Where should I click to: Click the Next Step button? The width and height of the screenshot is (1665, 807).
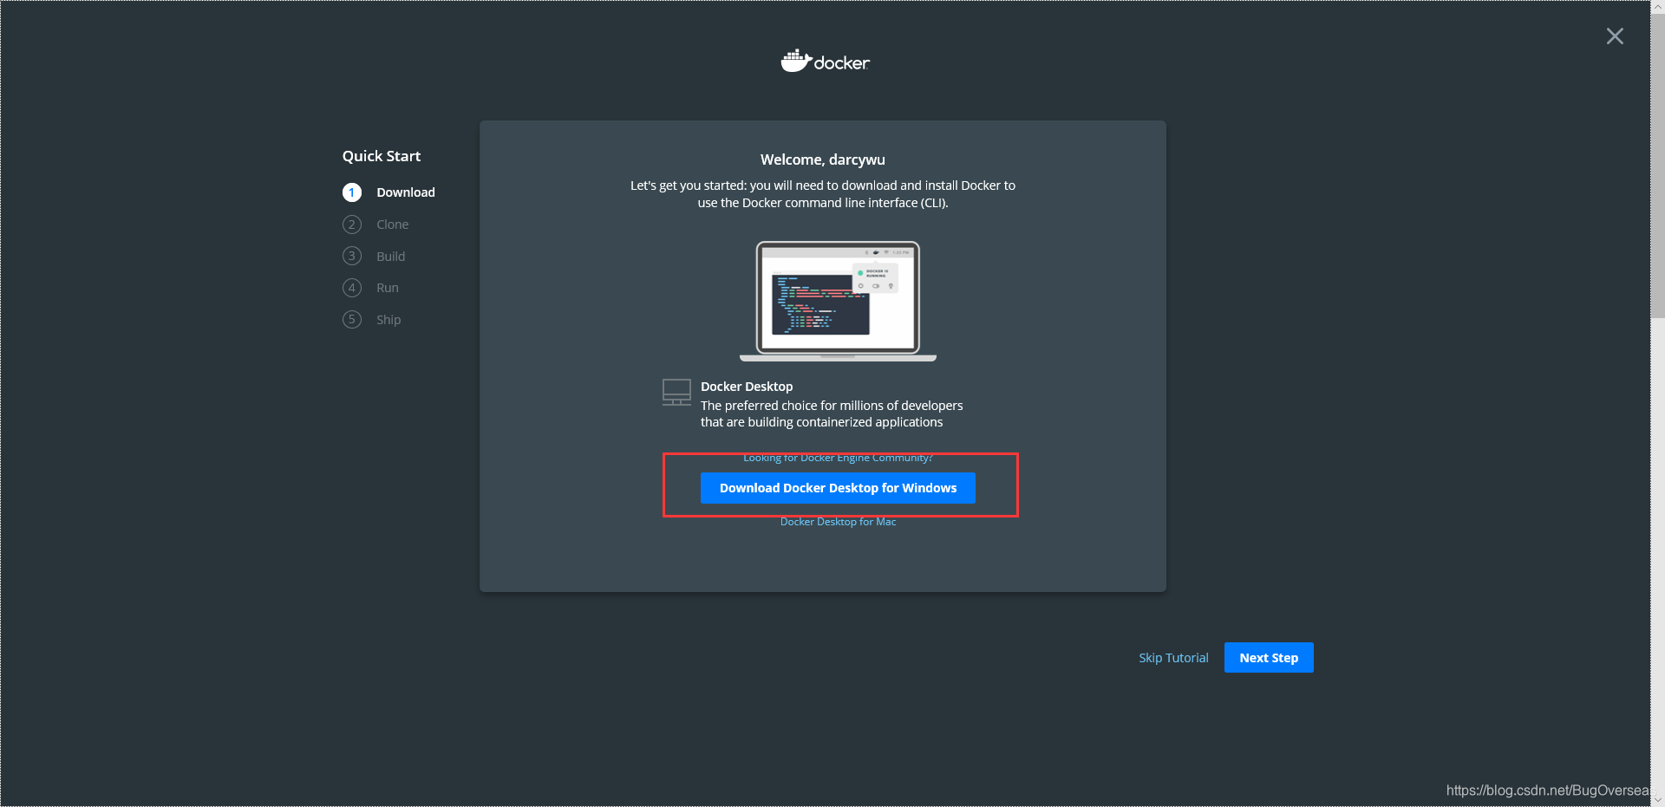[1269, 658]
